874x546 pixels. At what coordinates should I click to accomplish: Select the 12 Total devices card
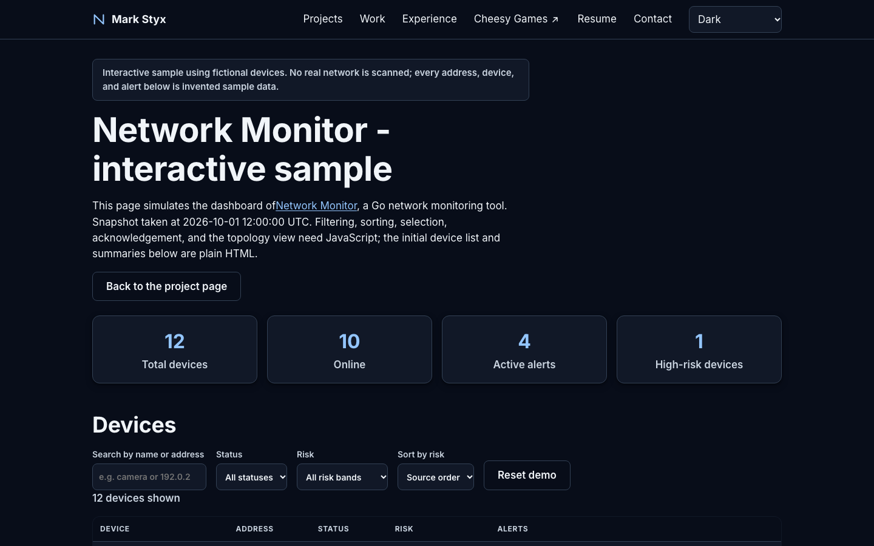175,349
